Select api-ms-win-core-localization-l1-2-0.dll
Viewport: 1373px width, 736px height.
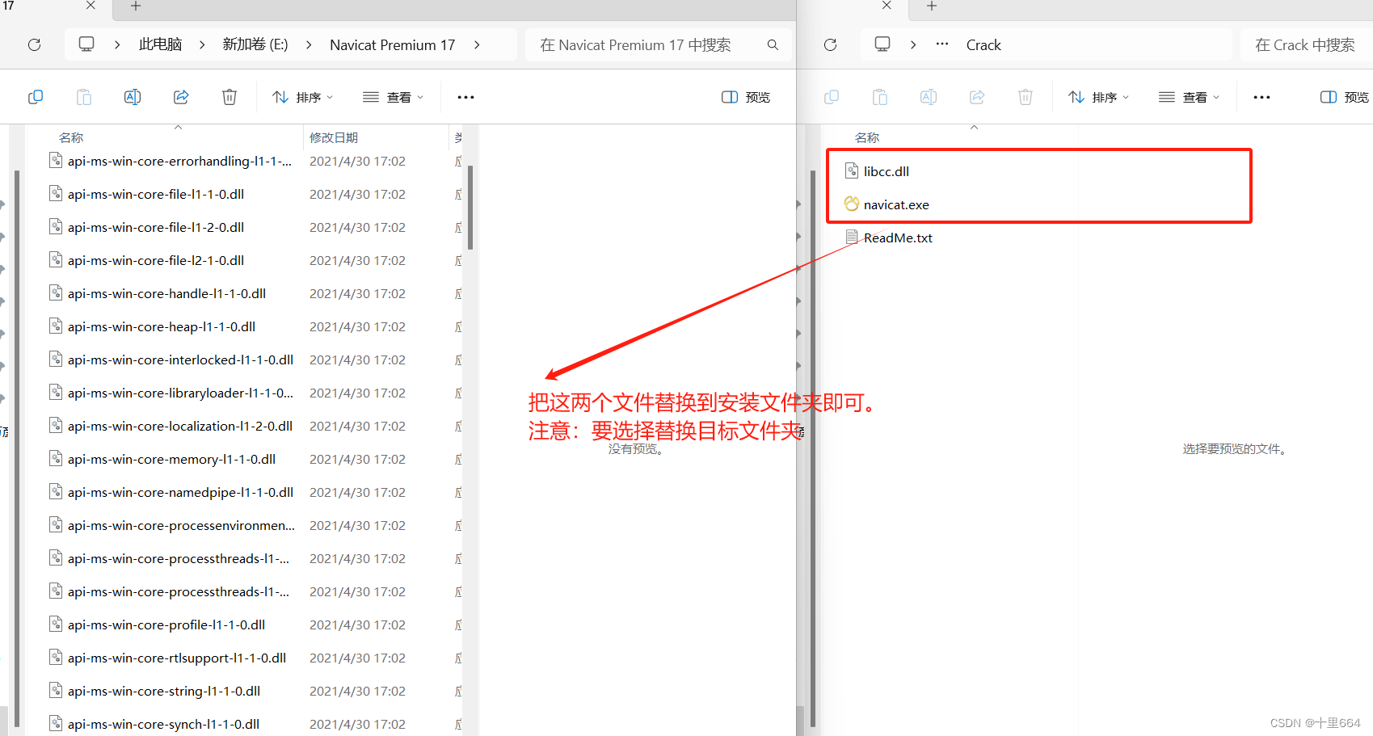click(x=180, y=426)
